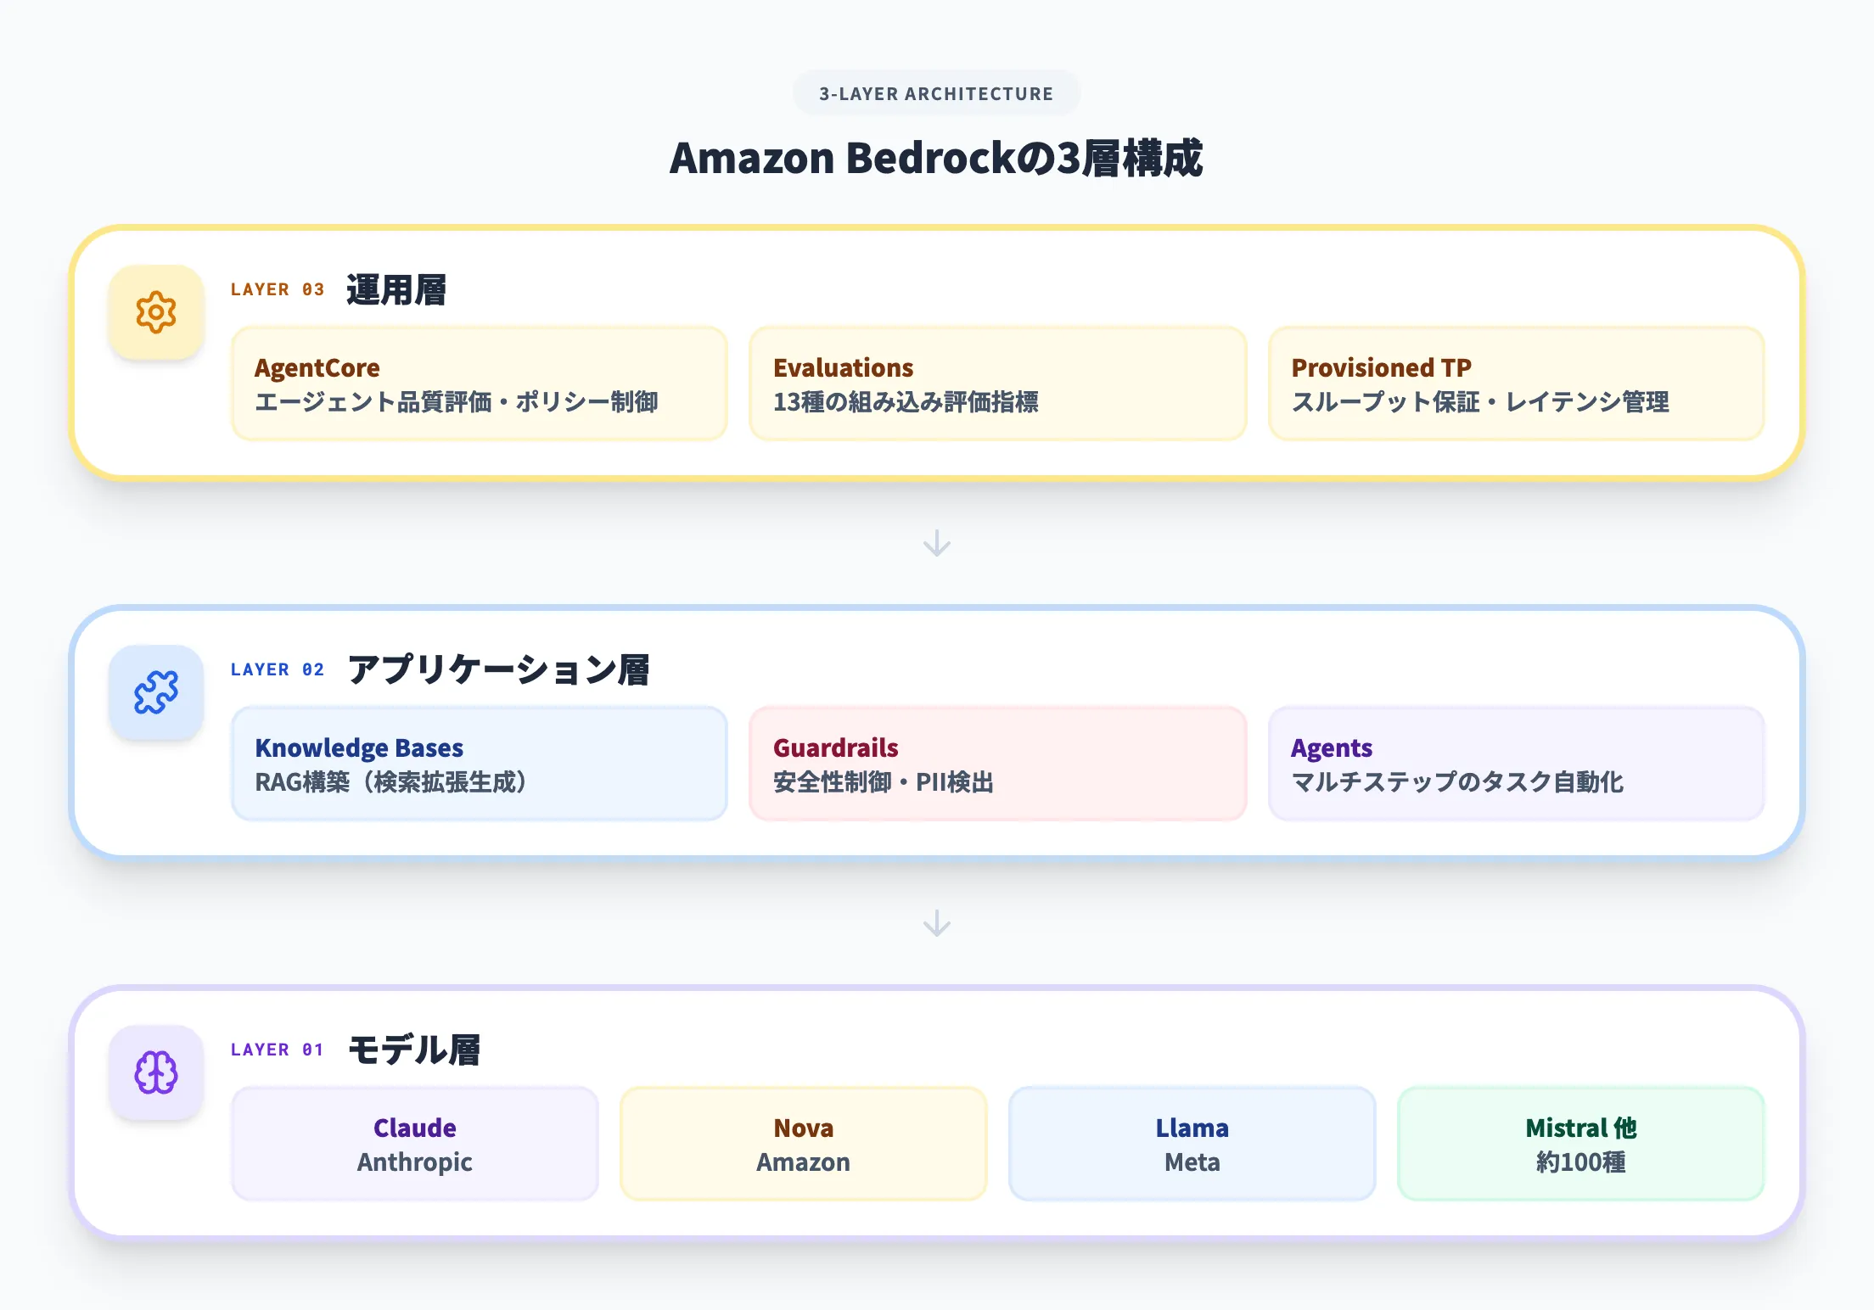Choose the Claude Anthropic model card
The height and width of the screenshot is (1310, 1874).
point(415,1144)
